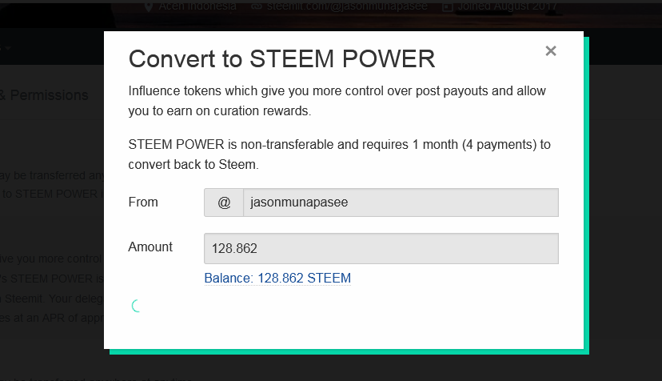Viewport: 662px width, 381px height.
Task: Click the @ prefix in From field
Action: [x=224, y=203]
